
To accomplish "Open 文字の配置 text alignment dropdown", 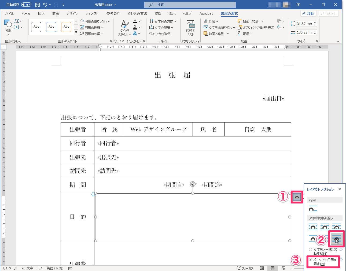I will (x=161, y=28).
